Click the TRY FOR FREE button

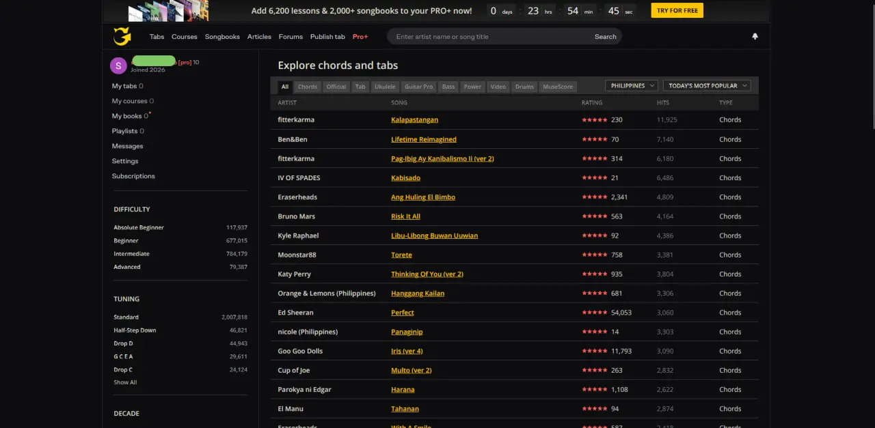point(677,10)
